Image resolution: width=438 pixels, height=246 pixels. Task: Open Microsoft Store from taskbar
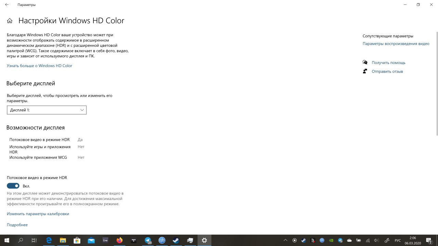pos(77,240)
